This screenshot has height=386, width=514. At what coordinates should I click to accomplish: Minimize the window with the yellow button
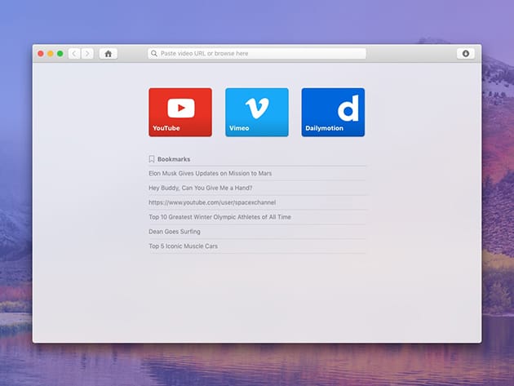(x=51, y=54)
